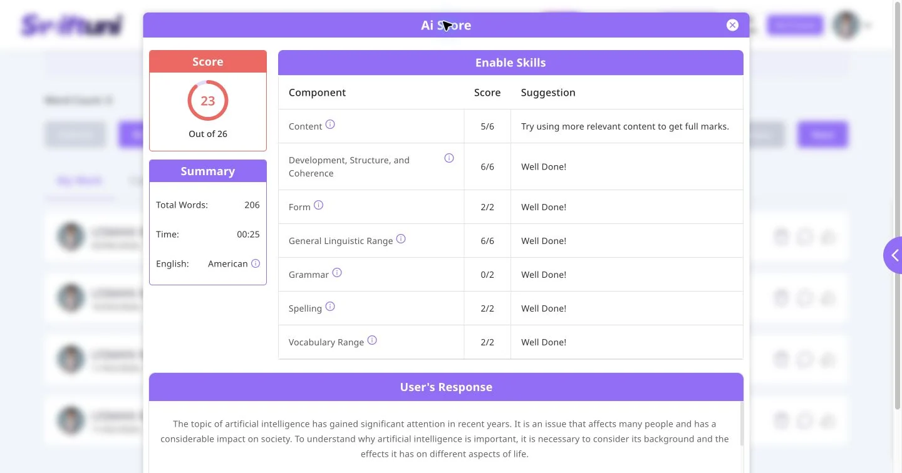The height and width of the screenshot is (473, 902).
Task: Click info icon beside Grammar
Action: pos(337,273)
